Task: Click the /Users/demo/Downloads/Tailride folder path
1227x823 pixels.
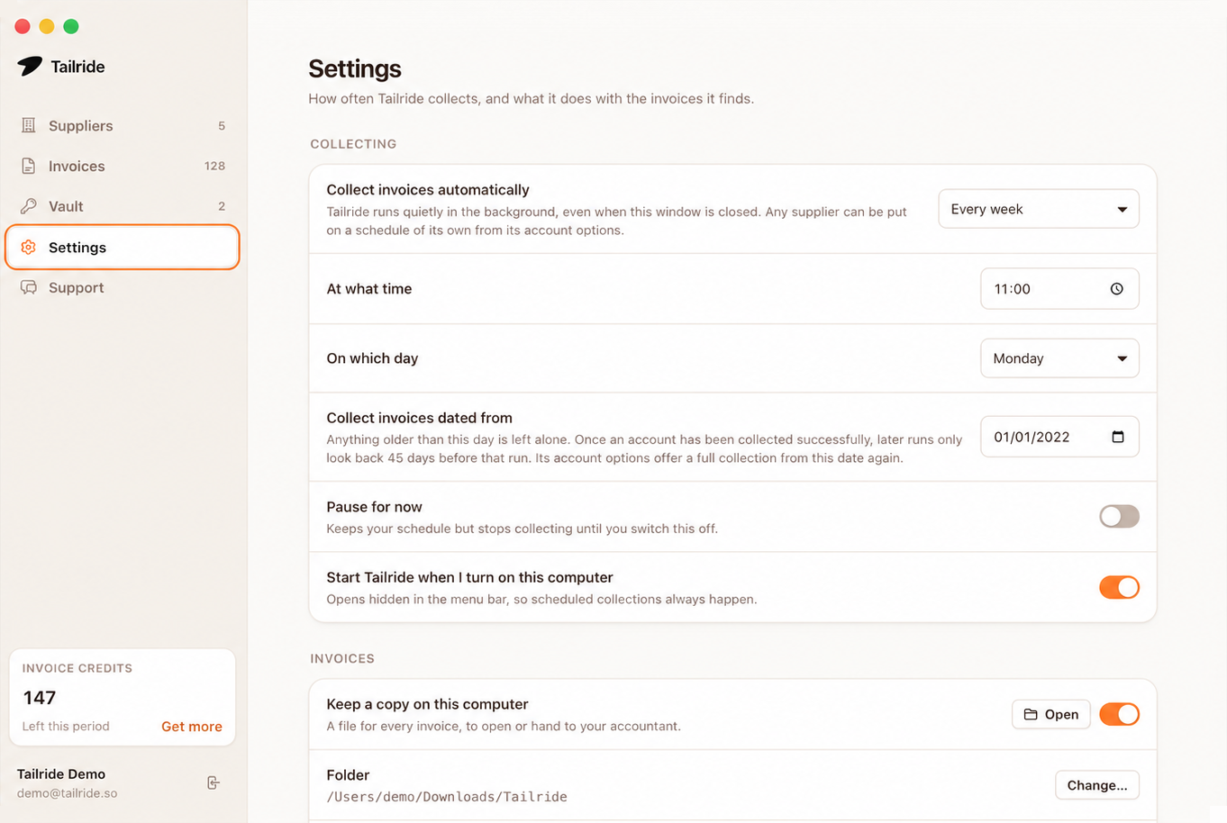Action: tap(447, 797)
